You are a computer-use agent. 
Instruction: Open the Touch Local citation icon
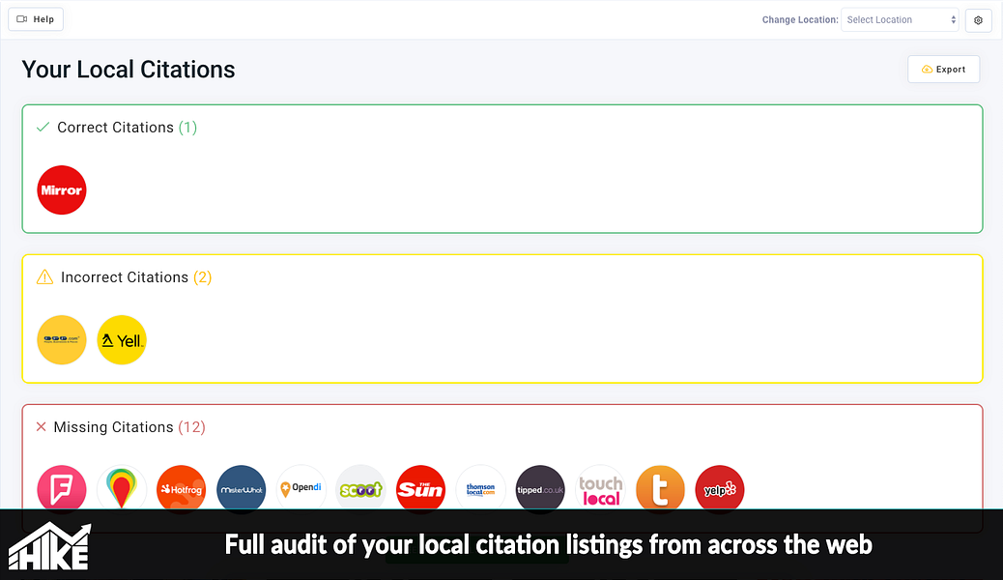pyautogui.click(x=600, y=489)
